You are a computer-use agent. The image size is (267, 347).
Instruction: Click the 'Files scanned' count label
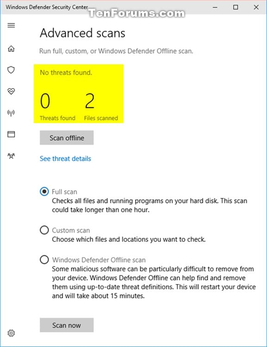pos(101,118)
